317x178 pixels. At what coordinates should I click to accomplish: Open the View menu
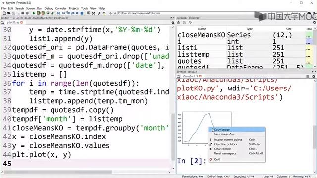pyautogui.click(x=93, y=8)
